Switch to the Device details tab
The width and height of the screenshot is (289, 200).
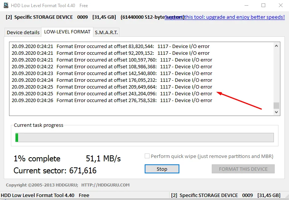click(23, 33)
